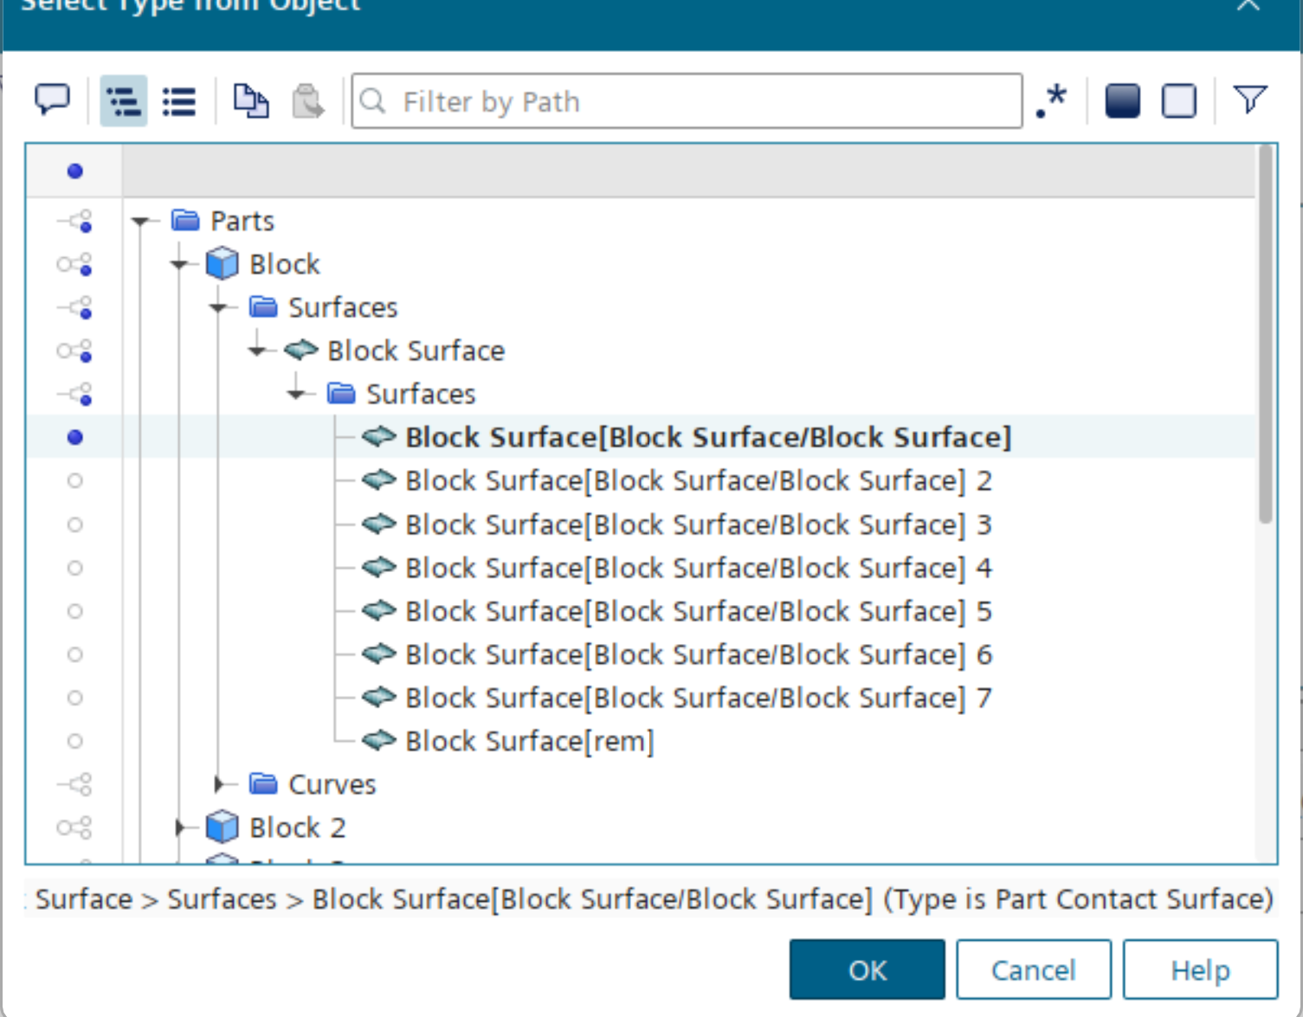
Task: Collapse the first Surfaces folder under Block
Action: (217, 308)
